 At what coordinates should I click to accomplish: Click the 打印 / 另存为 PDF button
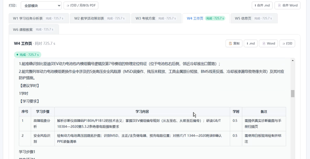(81, 5)
